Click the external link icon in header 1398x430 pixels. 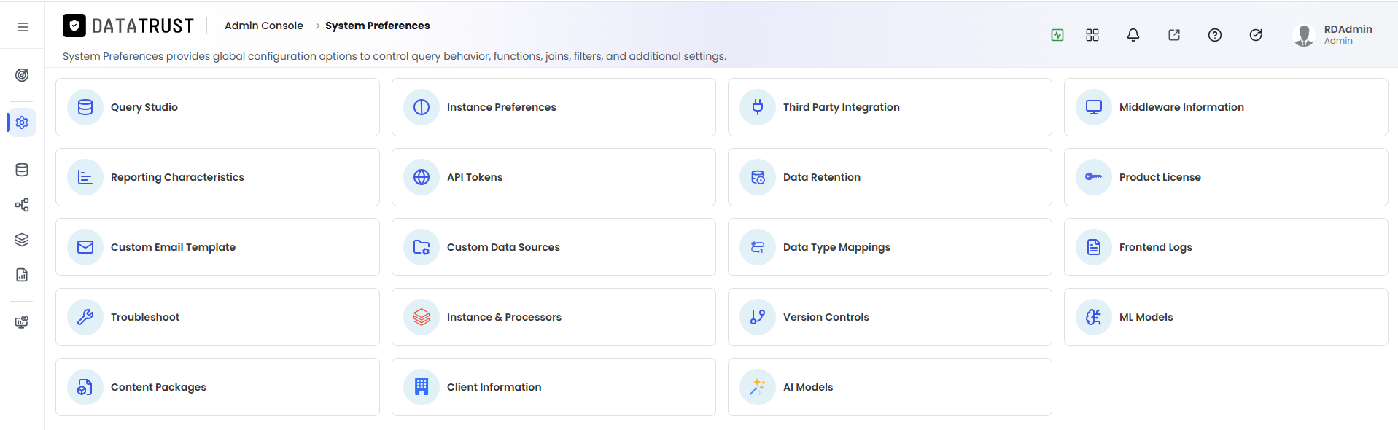coord(1173,35)
